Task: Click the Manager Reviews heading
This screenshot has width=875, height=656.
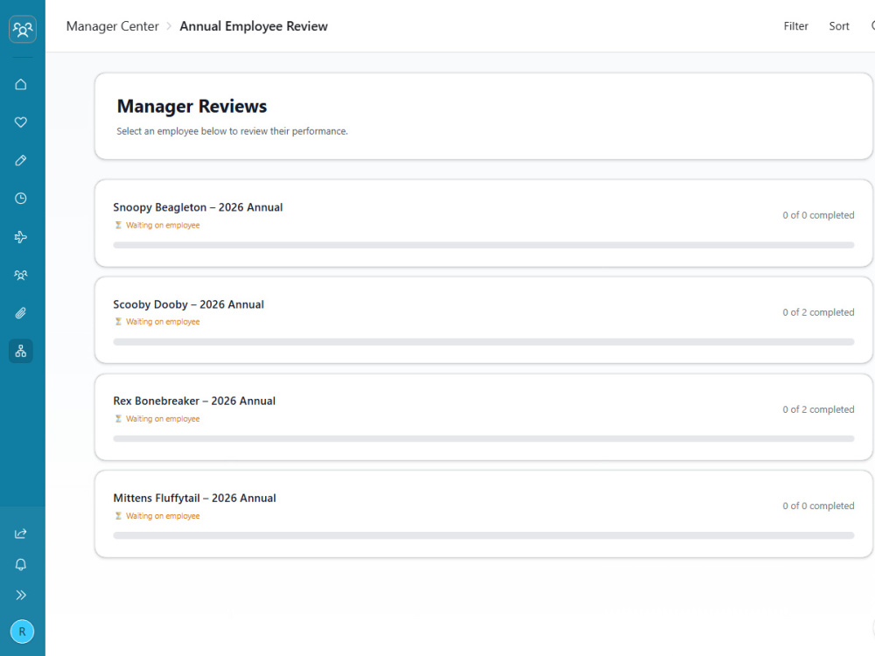Action: (192, 106)
